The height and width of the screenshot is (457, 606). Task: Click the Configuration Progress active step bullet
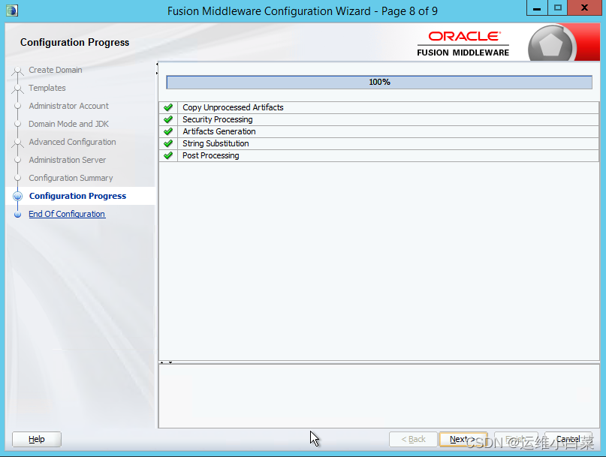(x=17, y=197)
